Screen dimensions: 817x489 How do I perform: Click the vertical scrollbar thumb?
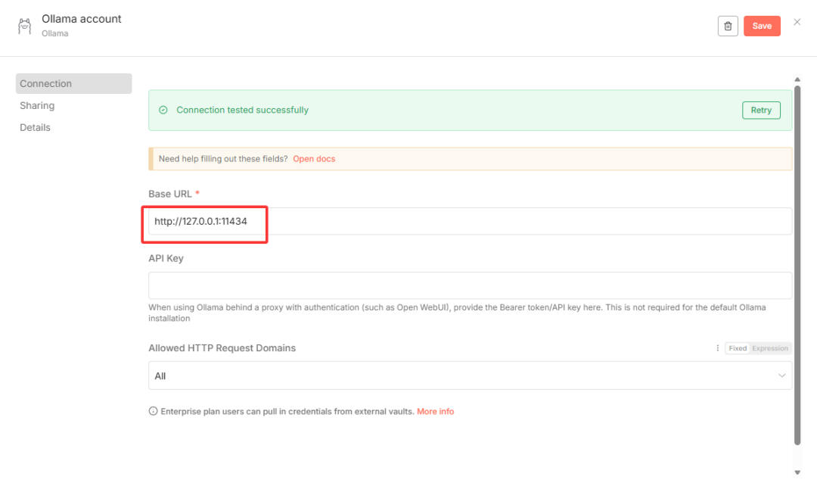(797, 266)
